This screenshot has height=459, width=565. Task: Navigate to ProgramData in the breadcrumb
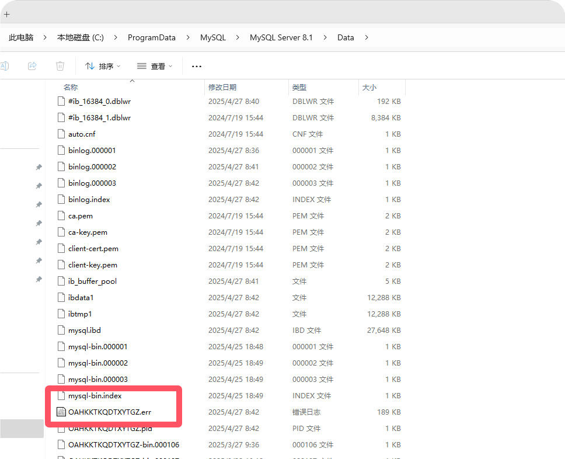tap(151, 37)
